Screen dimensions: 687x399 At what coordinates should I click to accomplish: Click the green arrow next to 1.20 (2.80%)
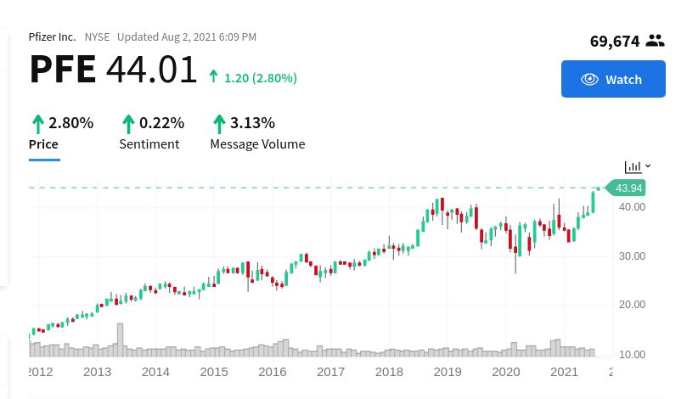coord(213,76)
